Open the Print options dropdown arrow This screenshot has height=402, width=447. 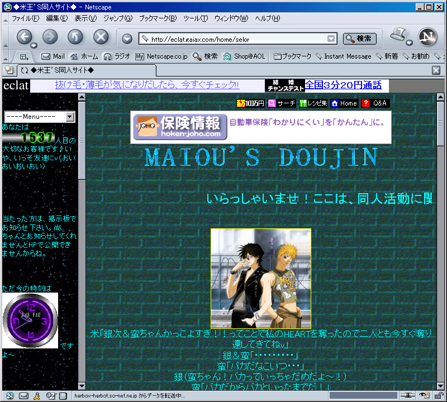[x=410, y=43]
